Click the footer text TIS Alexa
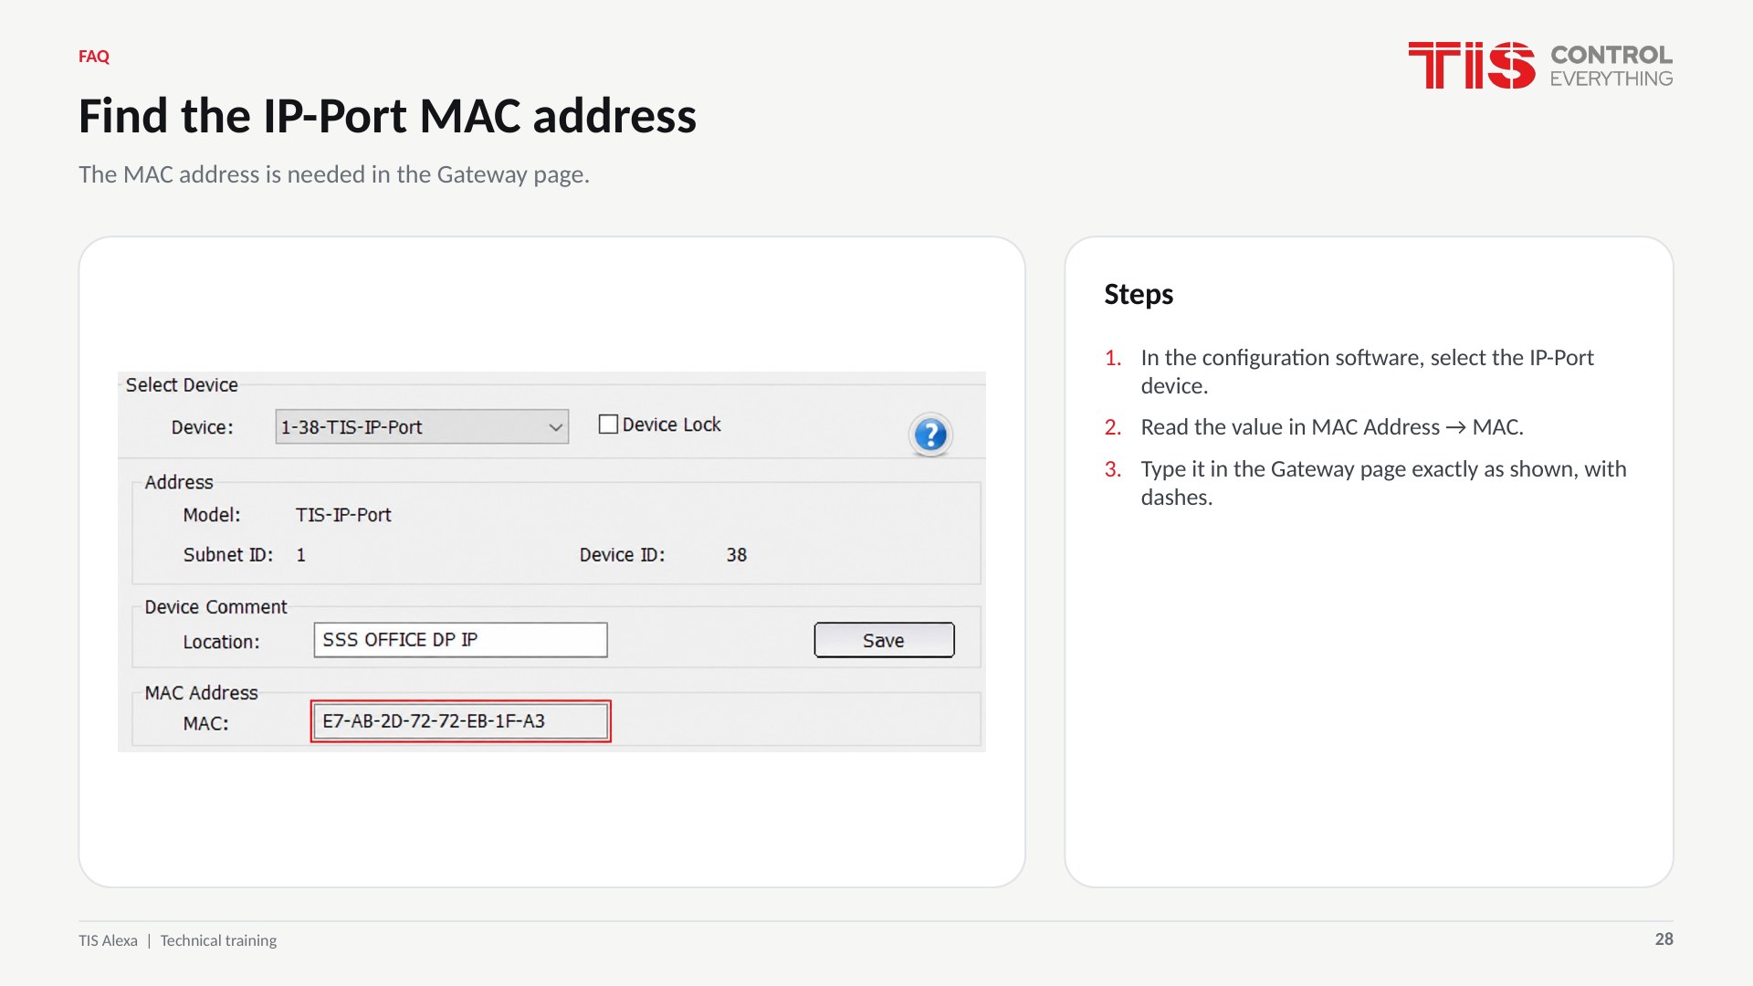 click(x=108, y=940)
